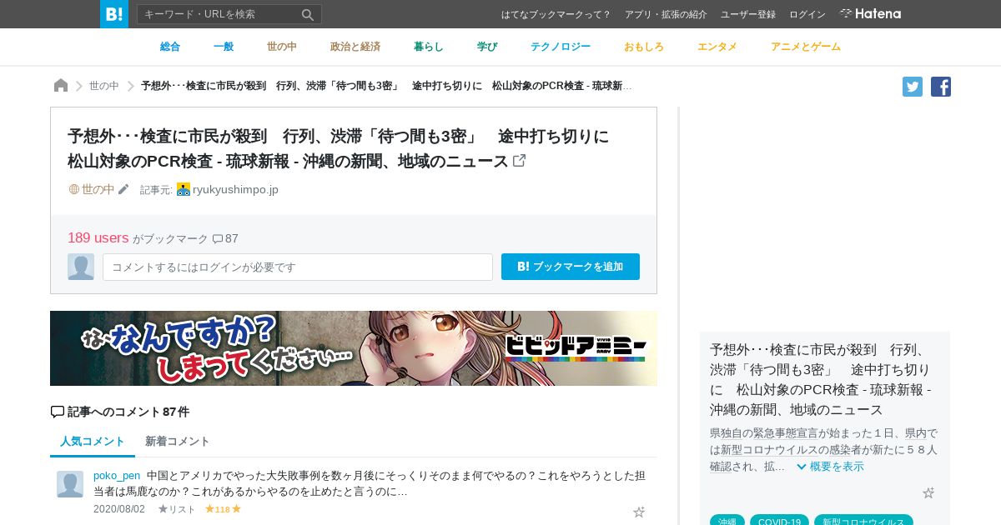Share on Facebook icon
The image size is (1001, 525).
(x=941, y=87)
